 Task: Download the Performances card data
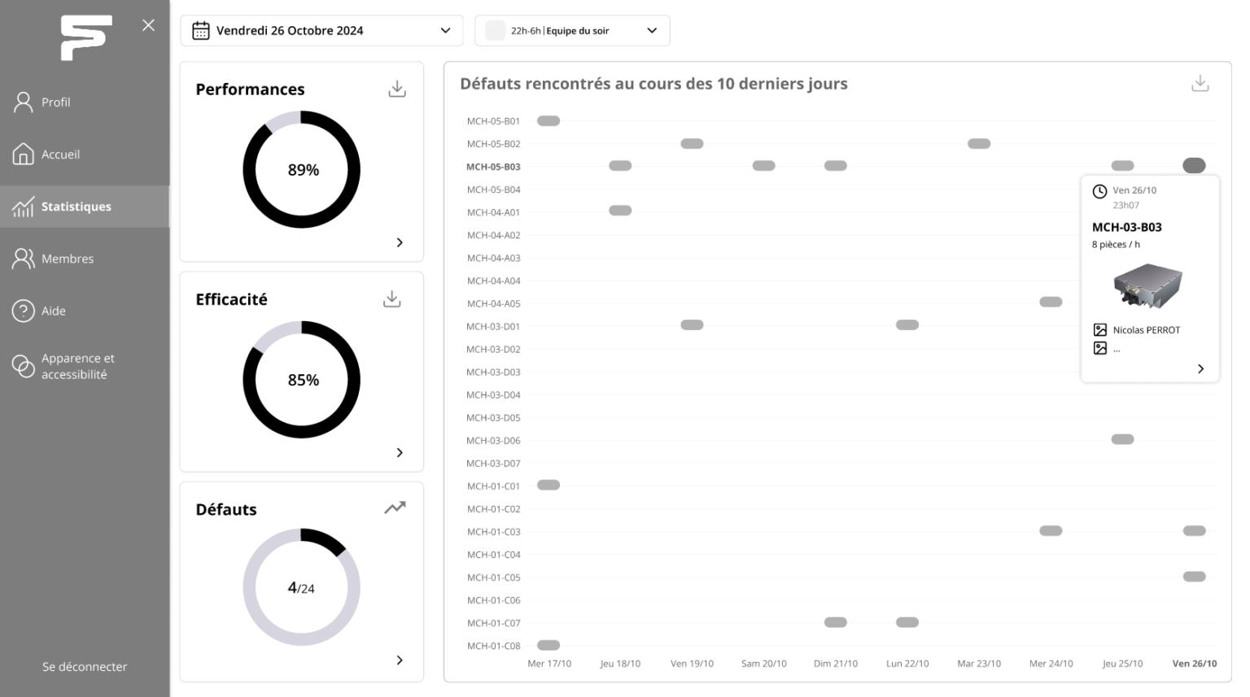coord(396,89)
